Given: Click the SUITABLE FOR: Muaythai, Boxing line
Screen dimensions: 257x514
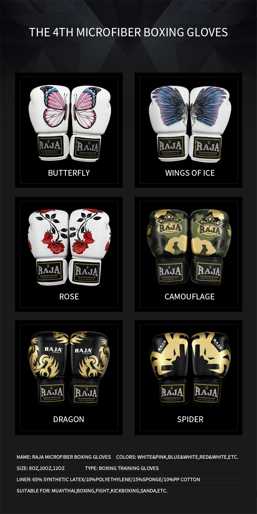Looking at the screenshot, I should [x=92, y=491].
